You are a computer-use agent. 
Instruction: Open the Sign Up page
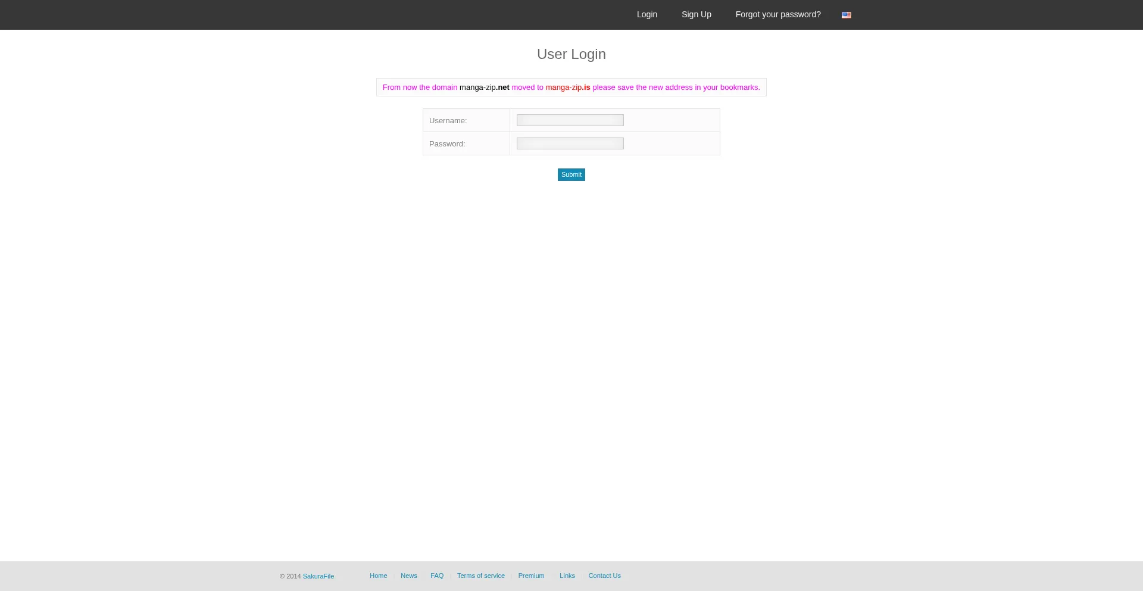pos(697,14)
